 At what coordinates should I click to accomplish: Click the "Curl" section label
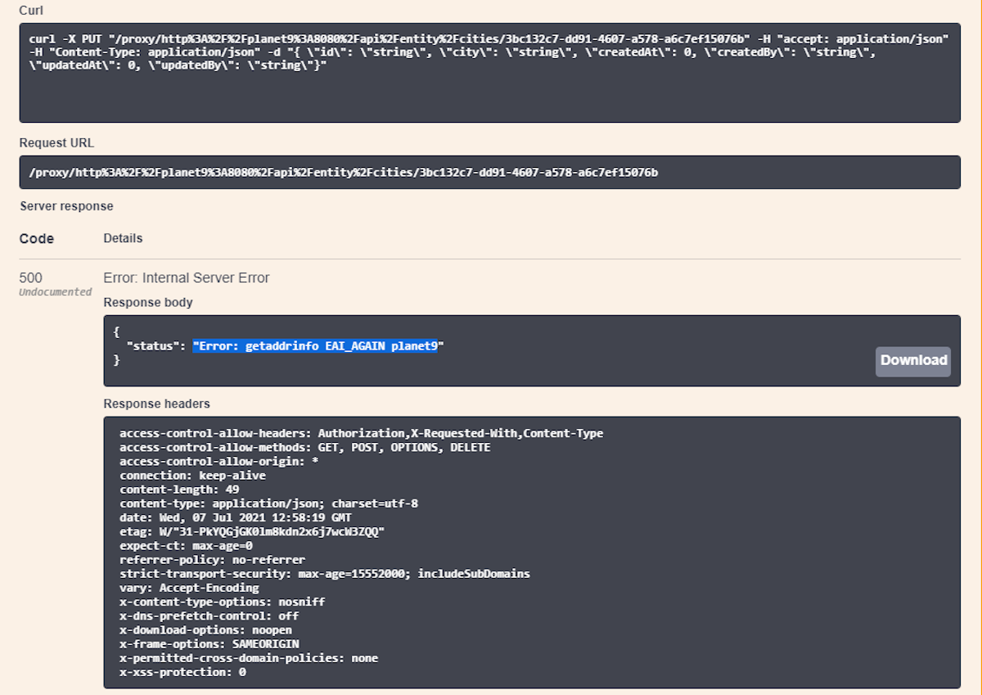coord(31,10)
